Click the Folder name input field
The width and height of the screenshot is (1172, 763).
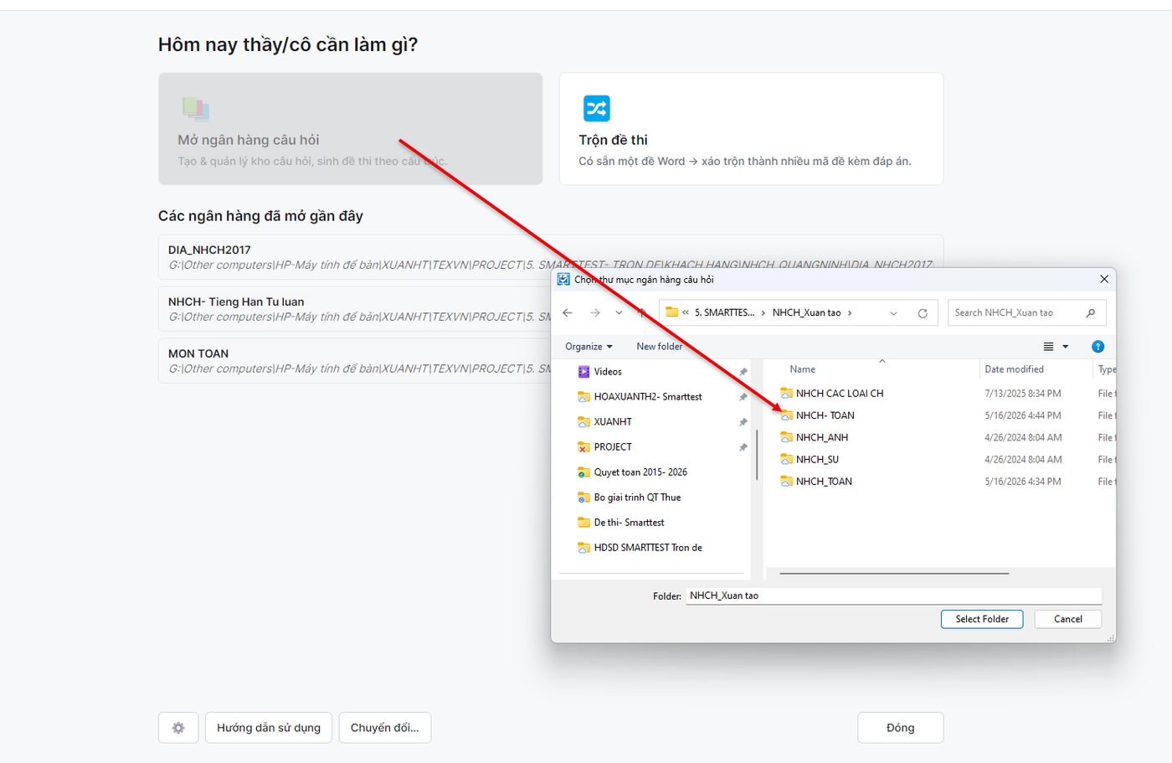[893, 595]
